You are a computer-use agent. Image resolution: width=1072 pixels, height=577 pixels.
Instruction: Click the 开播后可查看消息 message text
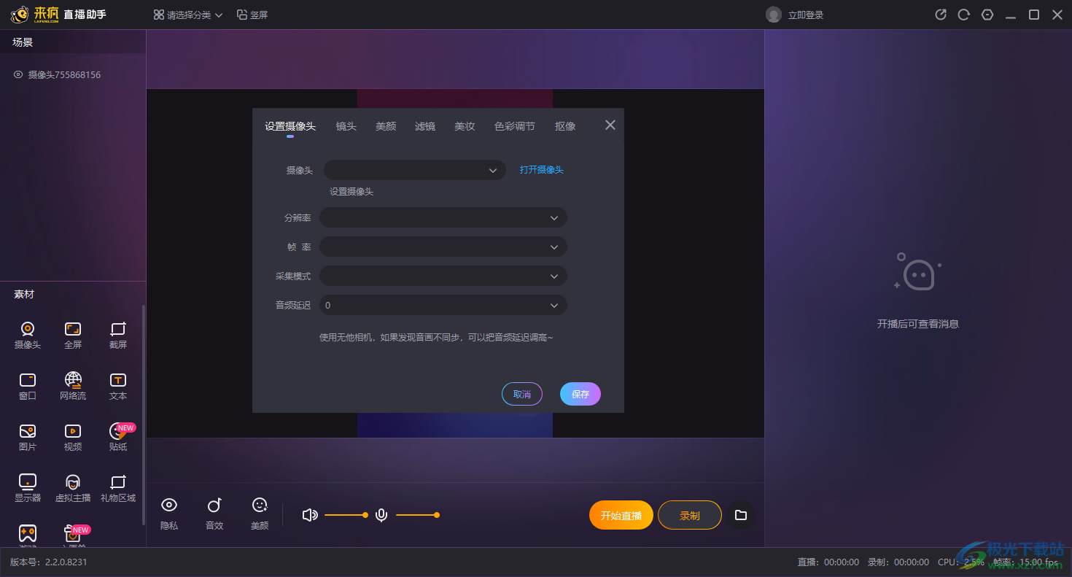pyautogui.click(x=918, y=324)
